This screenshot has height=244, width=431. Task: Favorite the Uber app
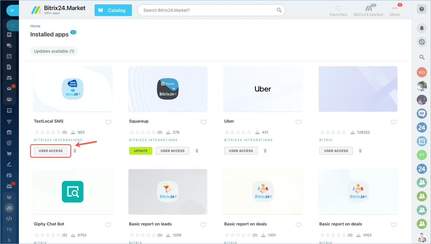pos(299,122)
